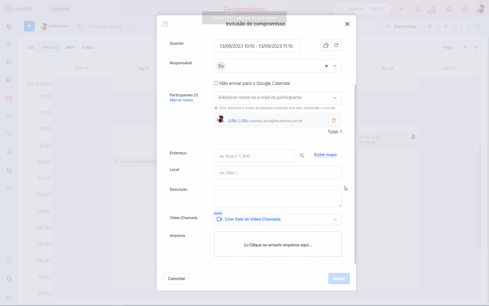
Task: Go to previous week arrow
Action: pos(465,47)
